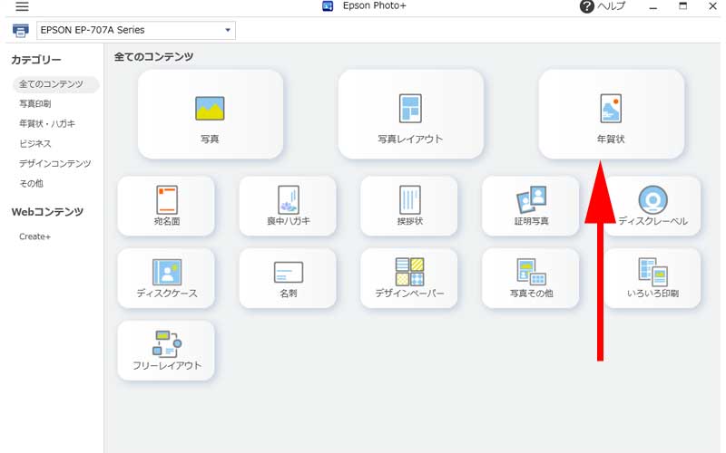The width and height of the screenshot is (726, 453).
Task: Open the 写真レイアウト photo layout tile
Action: click(411, 114)
